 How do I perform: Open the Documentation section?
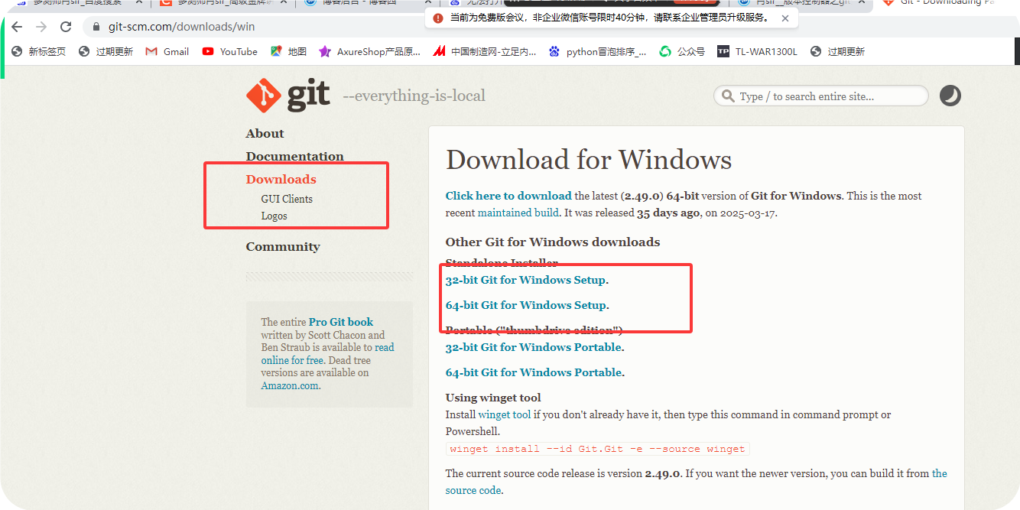[294, 157]
